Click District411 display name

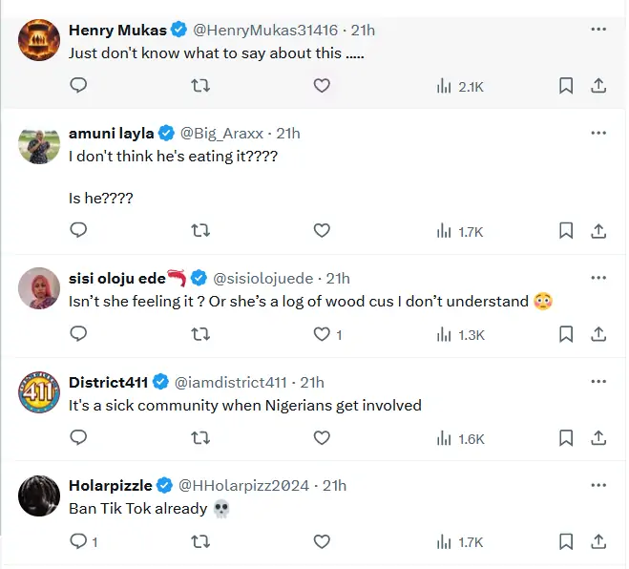click(x=108, y=382)
